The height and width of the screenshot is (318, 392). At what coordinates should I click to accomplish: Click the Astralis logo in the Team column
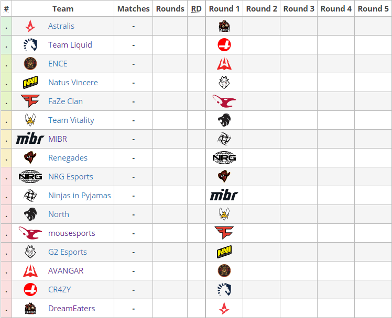30,26
